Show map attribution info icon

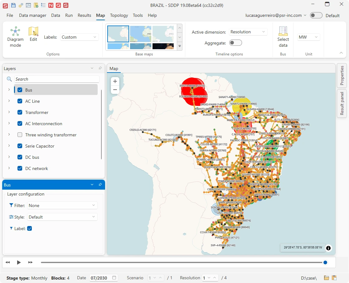[x=328, y=248]
